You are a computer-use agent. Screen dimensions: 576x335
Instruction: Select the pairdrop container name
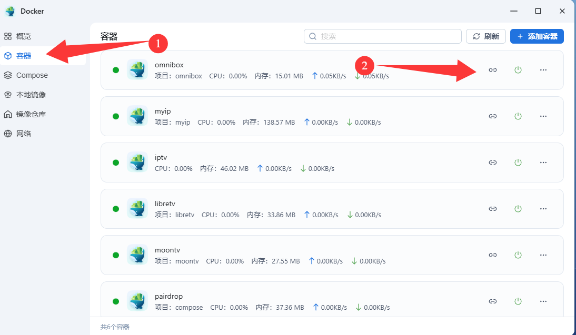(168, 296)
